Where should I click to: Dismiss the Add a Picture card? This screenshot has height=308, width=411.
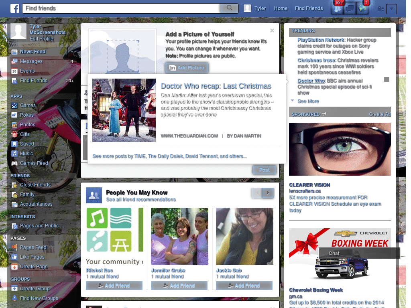[x=272, y=30]
